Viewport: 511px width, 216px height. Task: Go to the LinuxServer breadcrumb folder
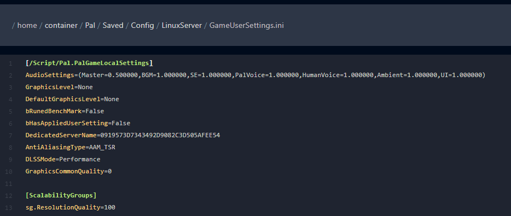[182, 25]
